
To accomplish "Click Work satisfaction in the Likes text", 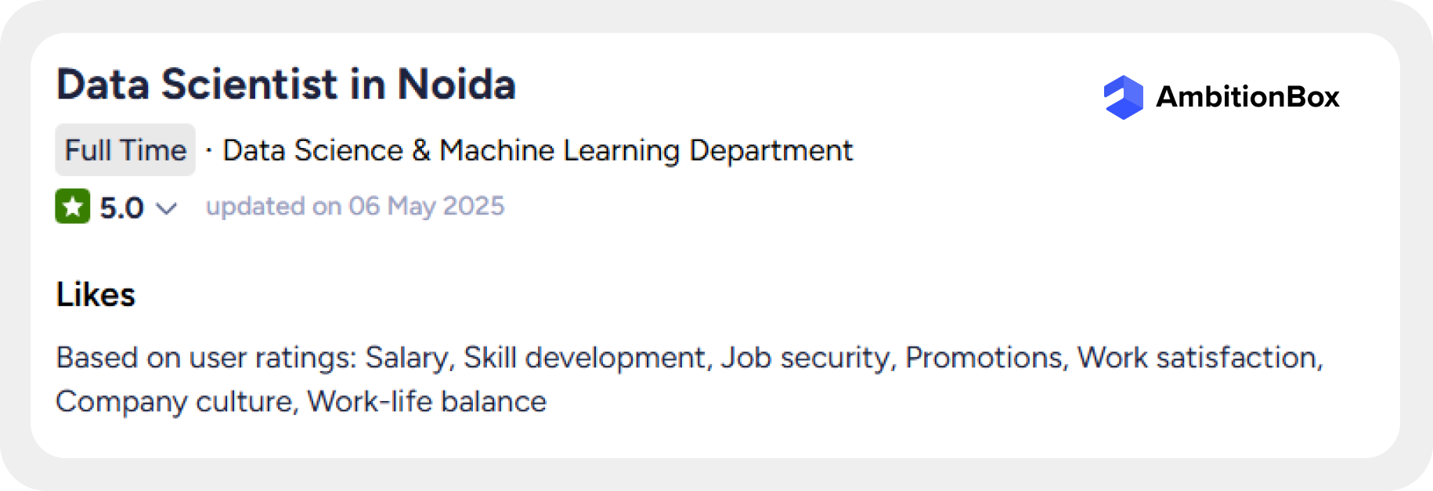I will tap(1198, 358).
